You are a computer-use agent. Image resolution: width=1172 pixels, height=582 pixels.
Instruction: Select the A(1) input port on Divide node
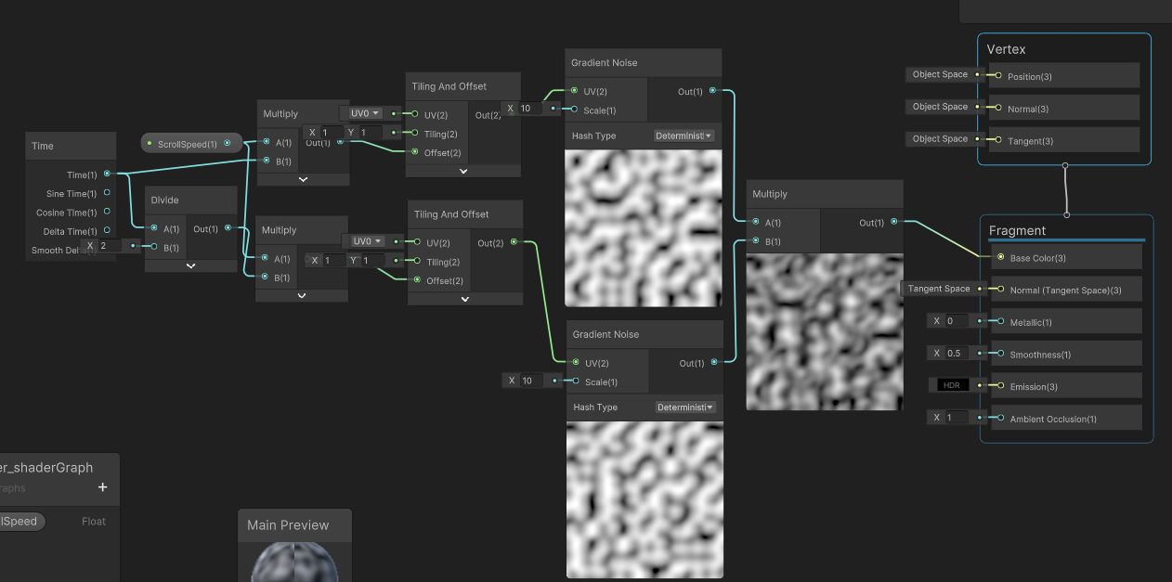tap(154, 227)
